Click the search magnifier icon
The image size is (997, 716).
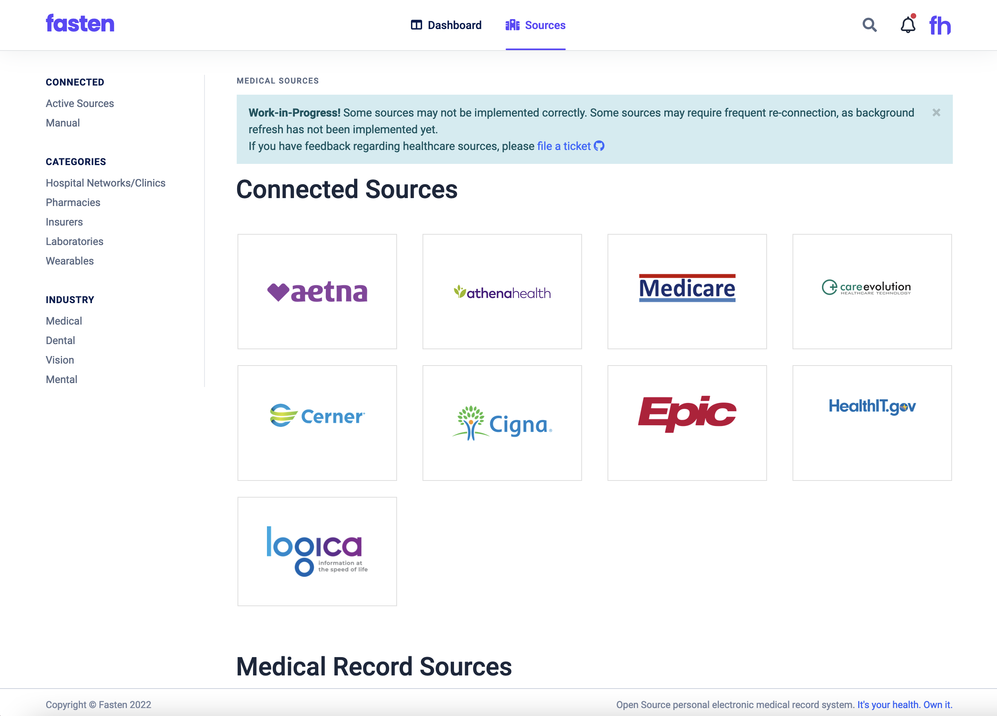(x=869, y=25)
